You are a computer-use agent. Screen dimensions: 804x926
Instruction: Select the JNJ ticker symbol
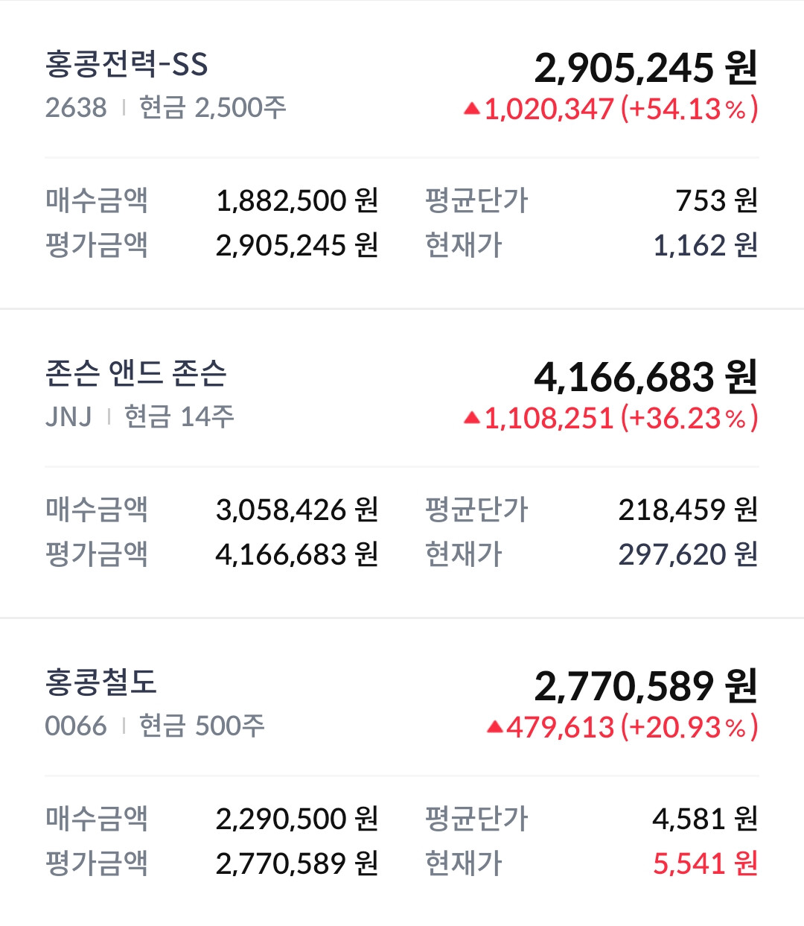coord(68,417)
